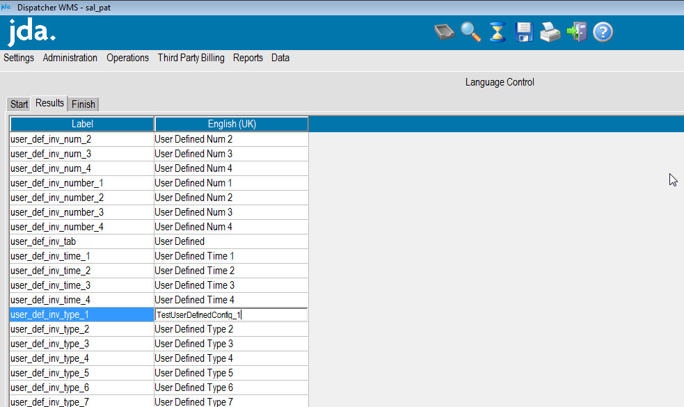Click the floppy disk save icon

point(523,32)
